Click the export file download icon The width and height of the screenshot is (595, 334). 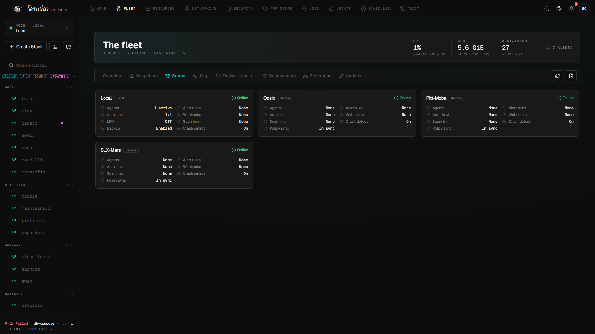point(571,76)
